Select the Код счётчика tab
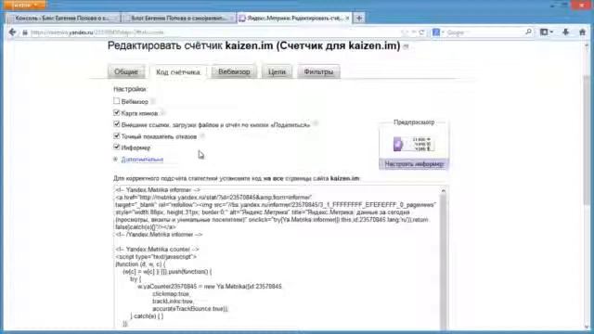594x334 pixels. pyautogui.click(x=177, y=72)
